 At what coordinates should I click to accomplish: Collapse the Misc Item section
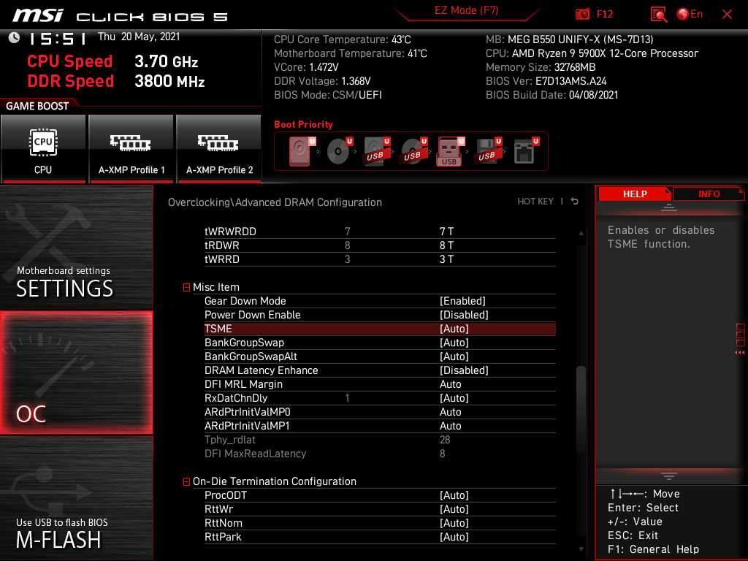click(186, 287)
